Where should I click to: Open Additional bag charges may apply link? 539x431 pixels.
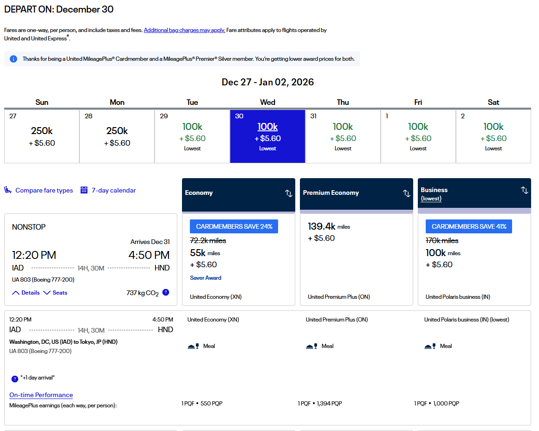click(185, 30)
